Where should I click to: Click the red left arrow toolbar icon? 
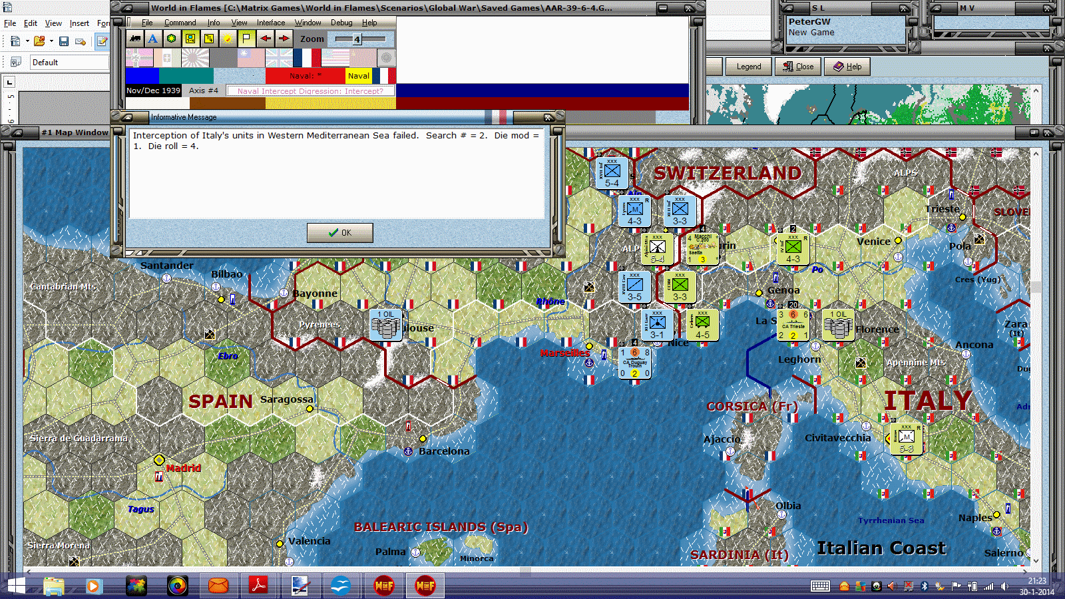pyautogui.click(x=266, y=39)
